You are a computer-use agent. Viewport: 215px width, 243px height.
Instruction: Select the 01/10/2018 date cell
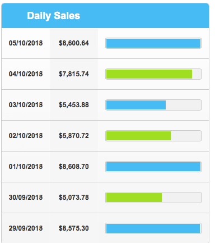[x=26, y=167]
